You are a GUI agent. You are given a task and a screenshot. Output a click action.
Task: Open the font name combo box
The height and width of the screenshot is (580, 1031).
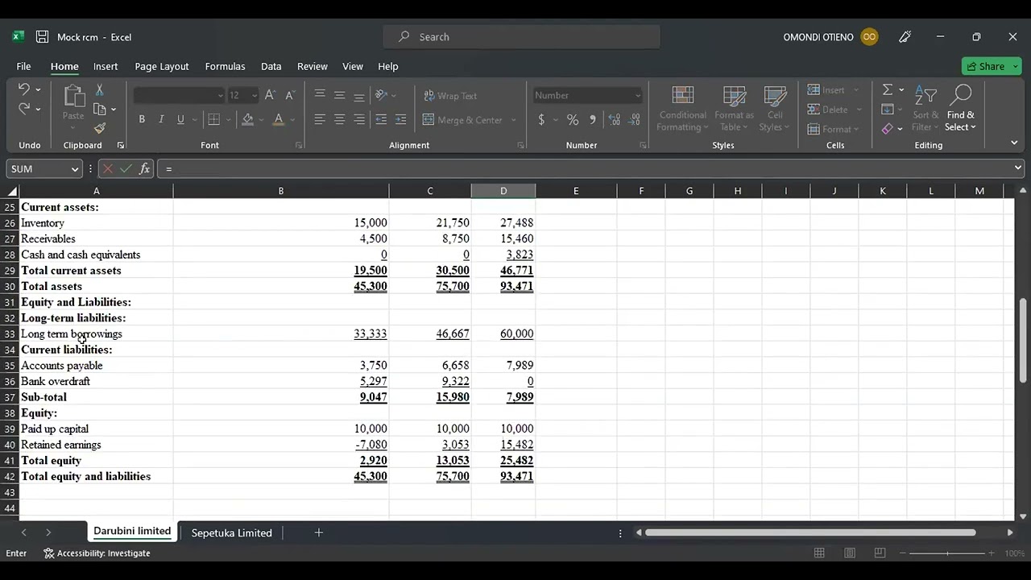tap(179, 95)
